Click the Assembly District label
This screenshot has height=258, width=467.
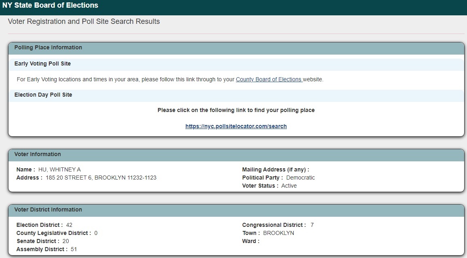click(42, 249)
